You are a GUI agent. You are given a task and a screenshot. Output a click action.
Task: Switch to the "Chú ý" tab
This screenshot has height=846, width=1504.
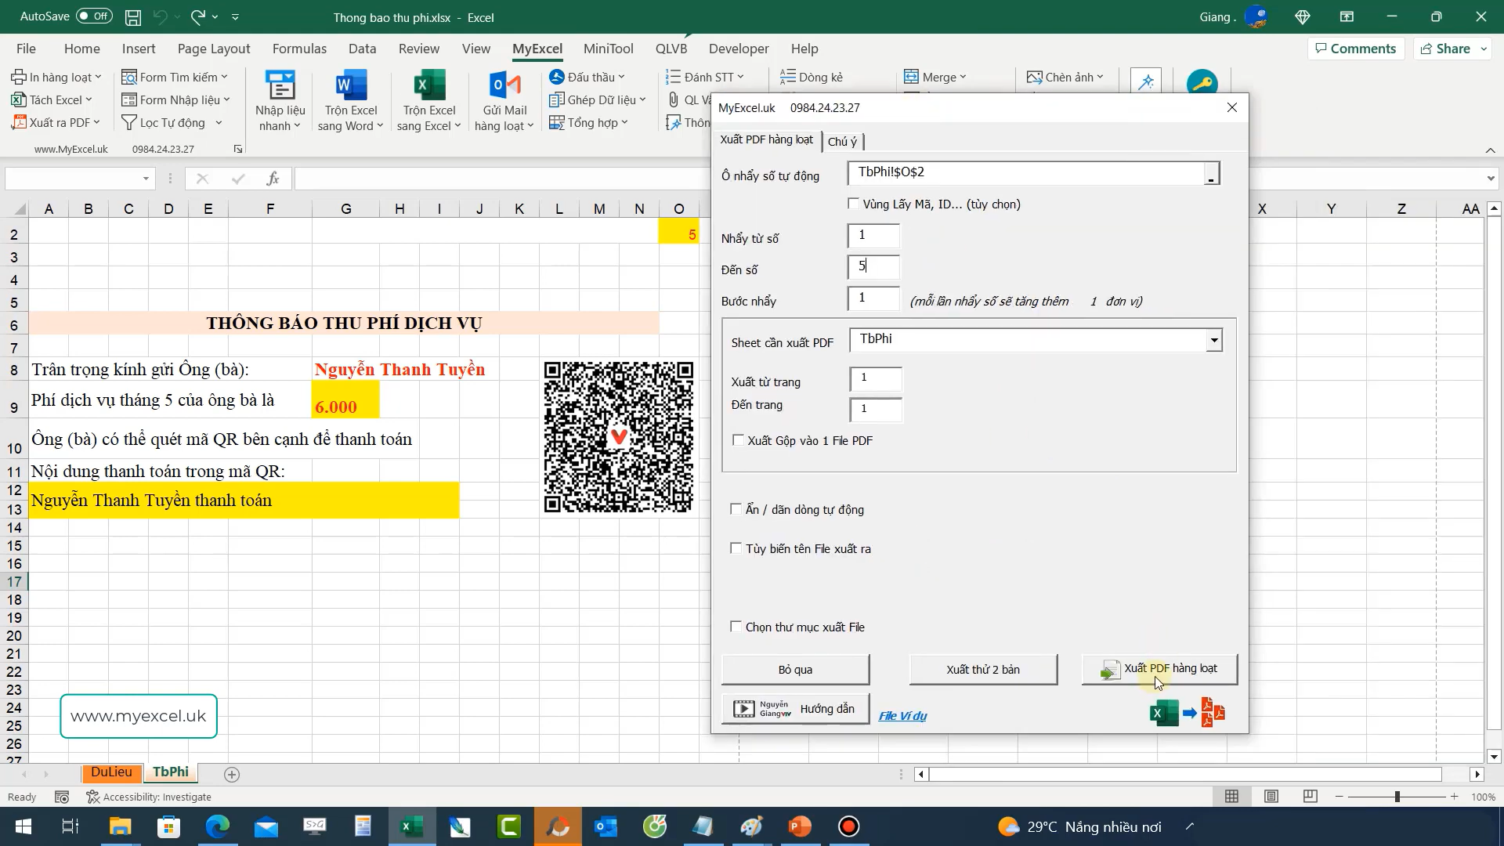tap(842, 141)
